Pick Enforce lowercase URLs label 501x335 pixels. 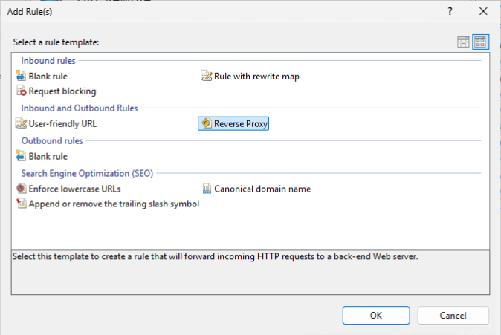coord(75,189)
